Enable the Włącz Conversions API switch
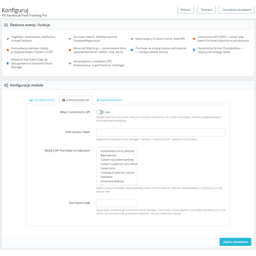The image size is (256, 256). (100, 112)
